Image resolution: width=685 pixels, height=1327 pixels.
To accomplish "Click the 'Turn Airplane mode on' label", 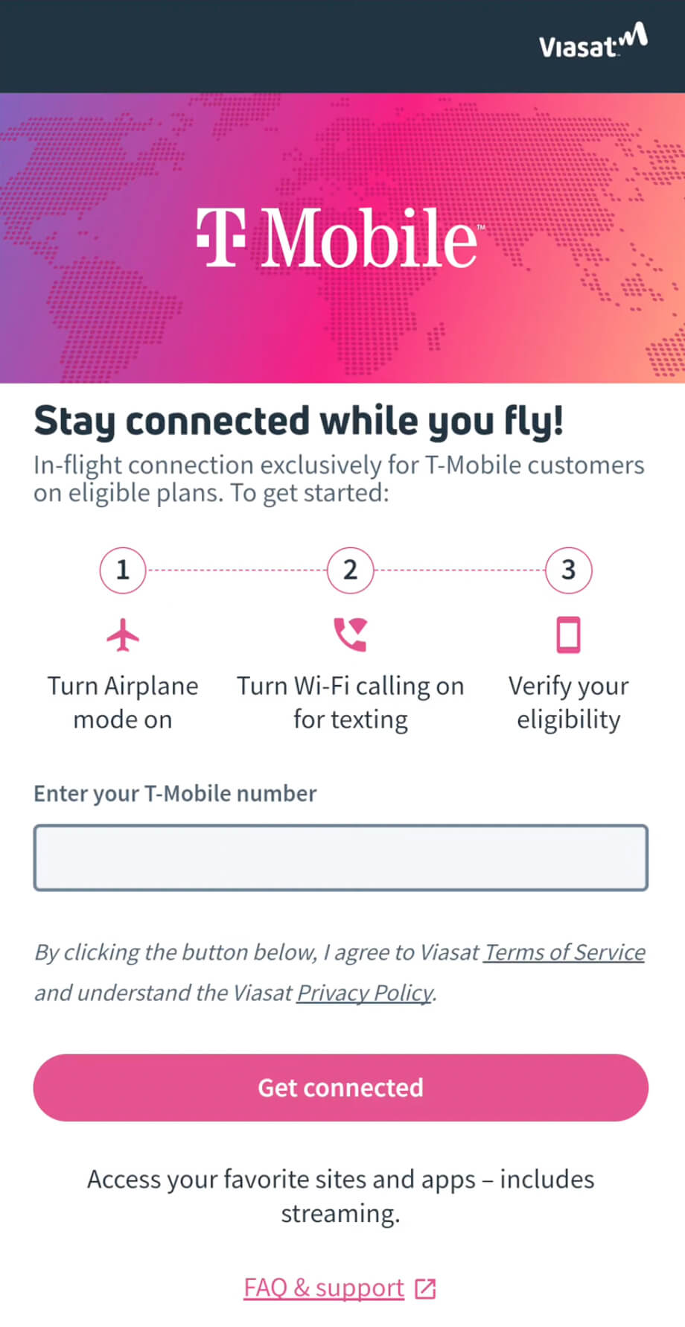I will [x=123, y=702].
